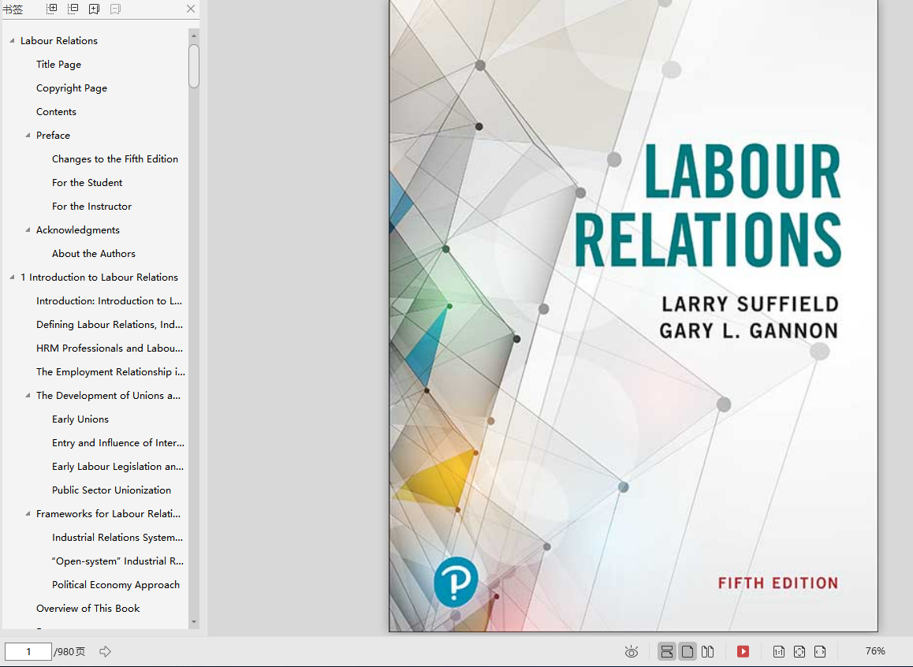
Task: Open Changes to the Fifth Edition
Action: 114,159
